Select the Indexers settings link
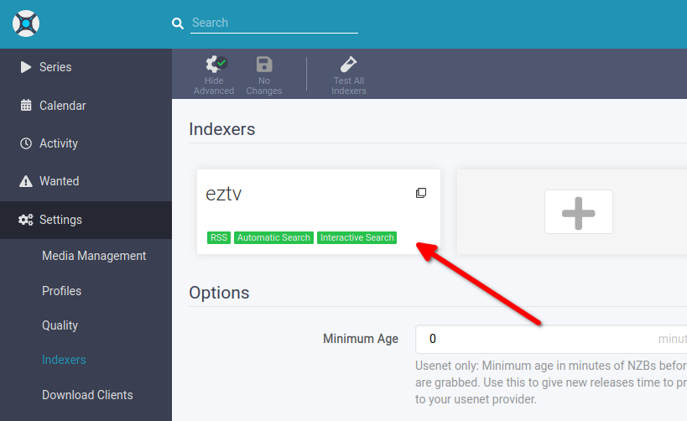Image resolution: width=687 pixels, height=421 pixels. pyautogui.click(x=64, y=360)
